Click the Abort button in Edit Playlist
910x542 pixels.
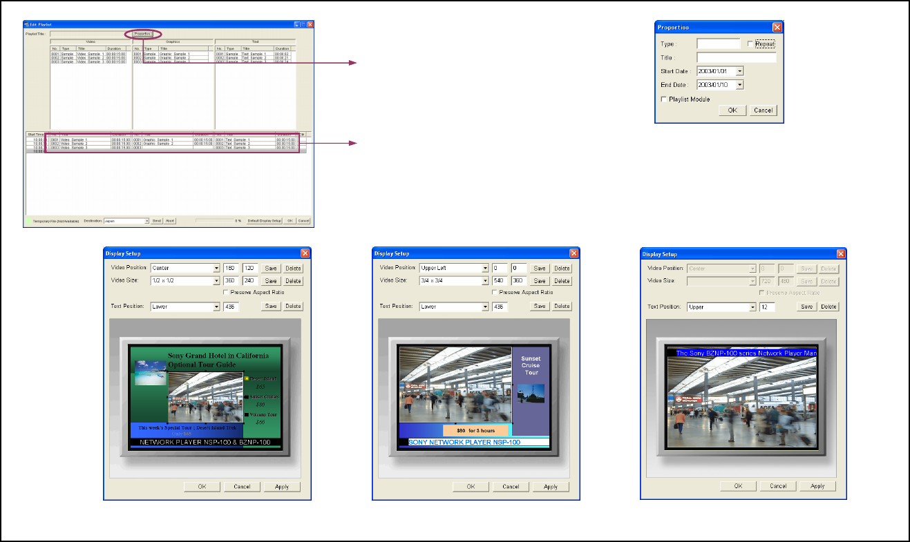point(170,221)
